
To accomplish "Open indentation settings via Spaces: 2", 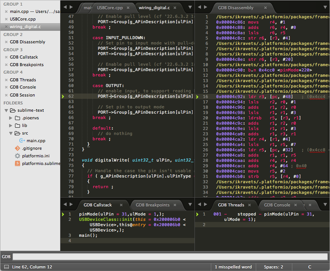I will (x=274, y=267).
